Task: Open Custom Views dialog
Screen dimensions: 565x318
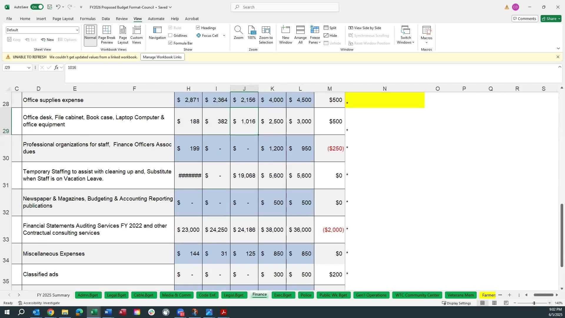Action: coord(136,35)
